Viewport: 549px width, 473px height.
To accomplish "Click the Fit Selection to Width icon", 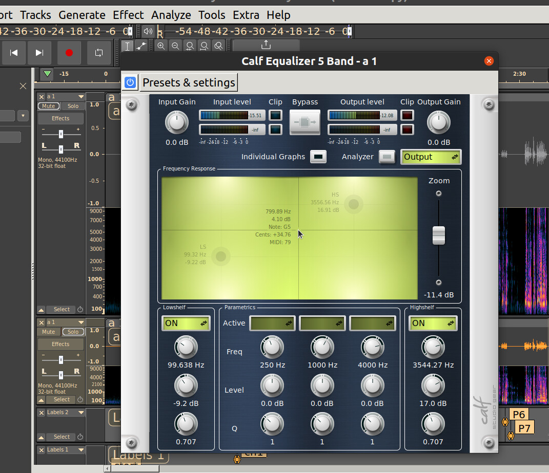I will click(190, 46).
